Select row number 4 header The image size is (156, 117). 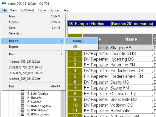[x=75, y=71]
